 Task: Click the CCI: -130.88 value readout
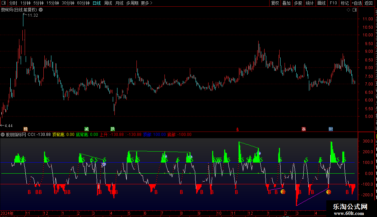coord(39,135)
